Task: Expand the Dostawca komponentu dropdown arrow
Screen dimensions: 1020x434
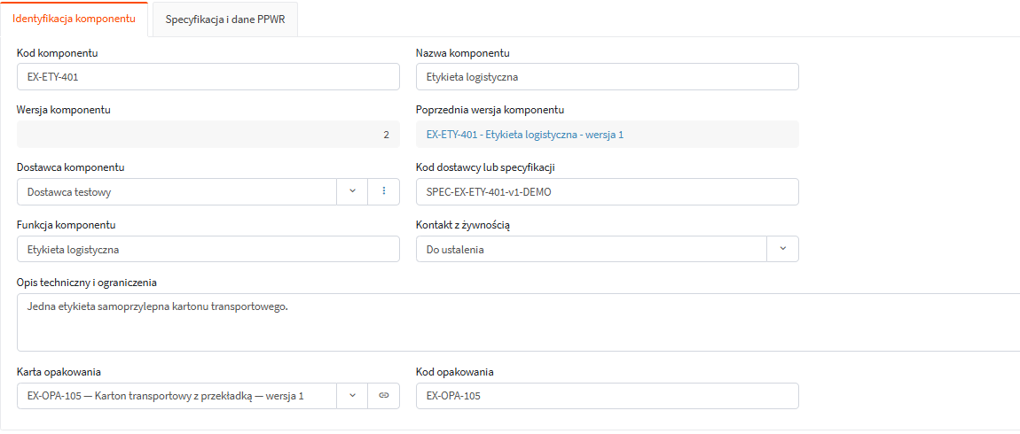Action: point(353,191)
